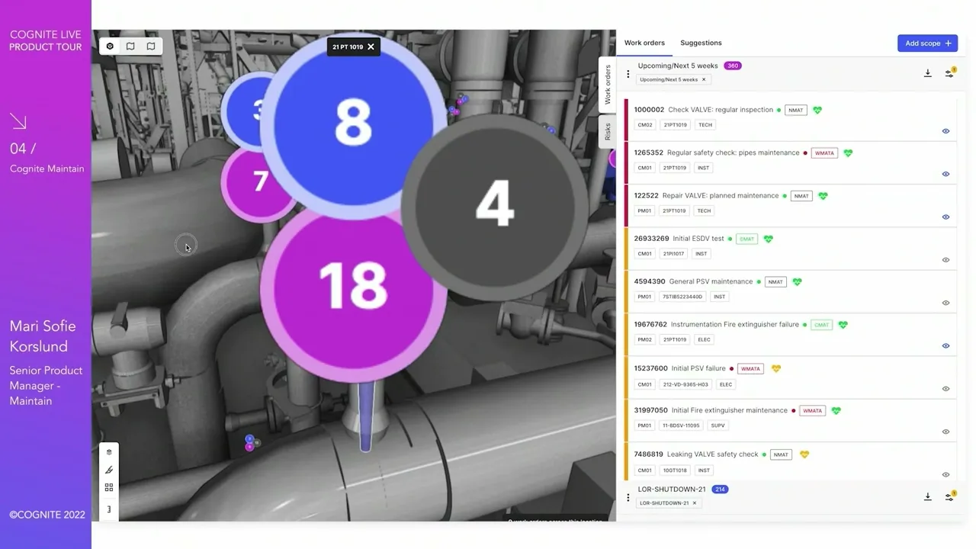Click the Add scope button
This screenshot has width=976, height=549.
[x=927, y=43]
